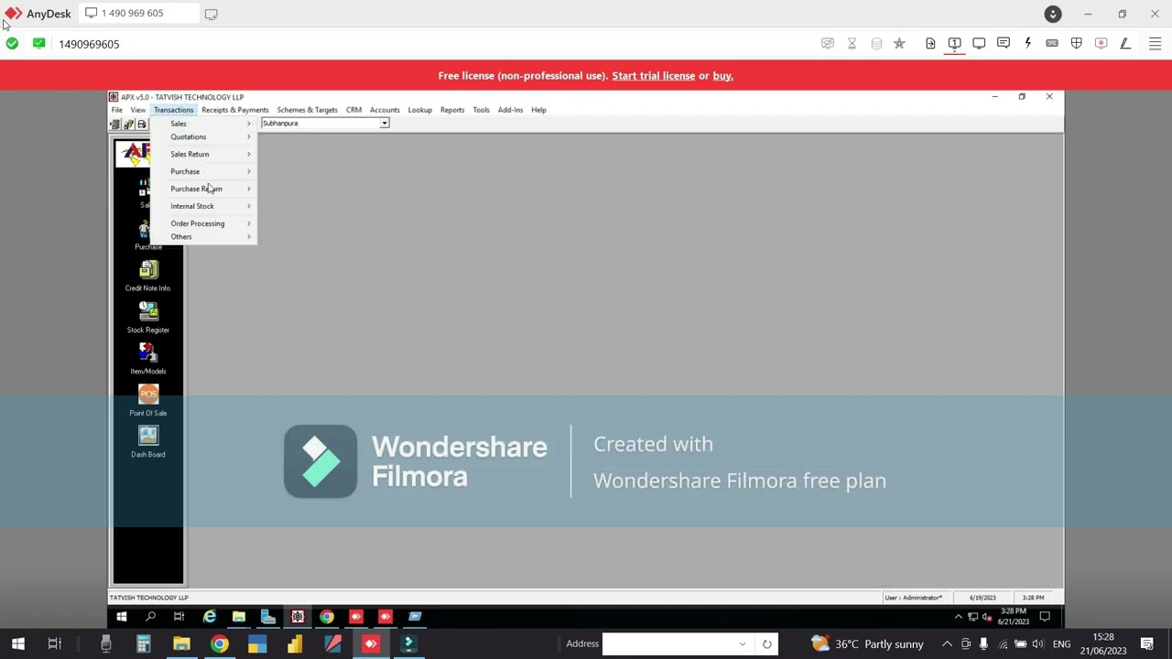
Task: Open Chrome on the remote taskbar
Action: click(x=327, y=617)
